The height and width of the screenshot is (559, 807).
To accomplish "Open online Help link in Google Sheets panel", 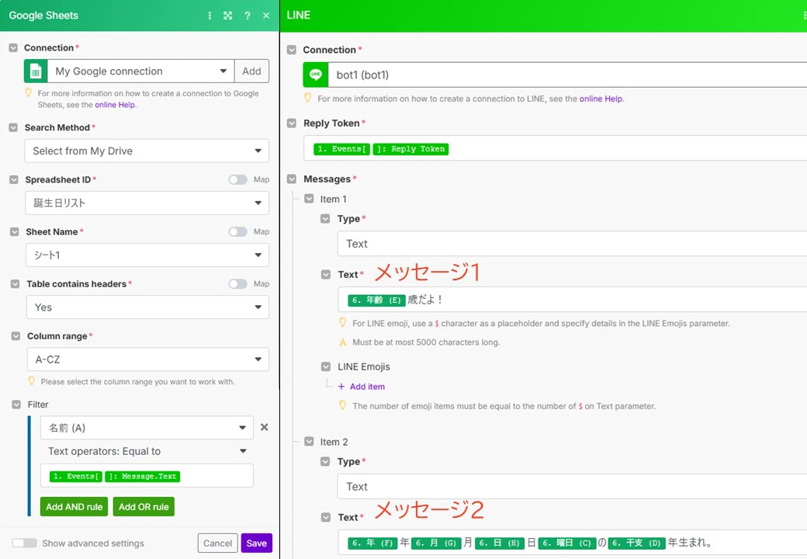I will pyautogui.click(x=115, y=105).
